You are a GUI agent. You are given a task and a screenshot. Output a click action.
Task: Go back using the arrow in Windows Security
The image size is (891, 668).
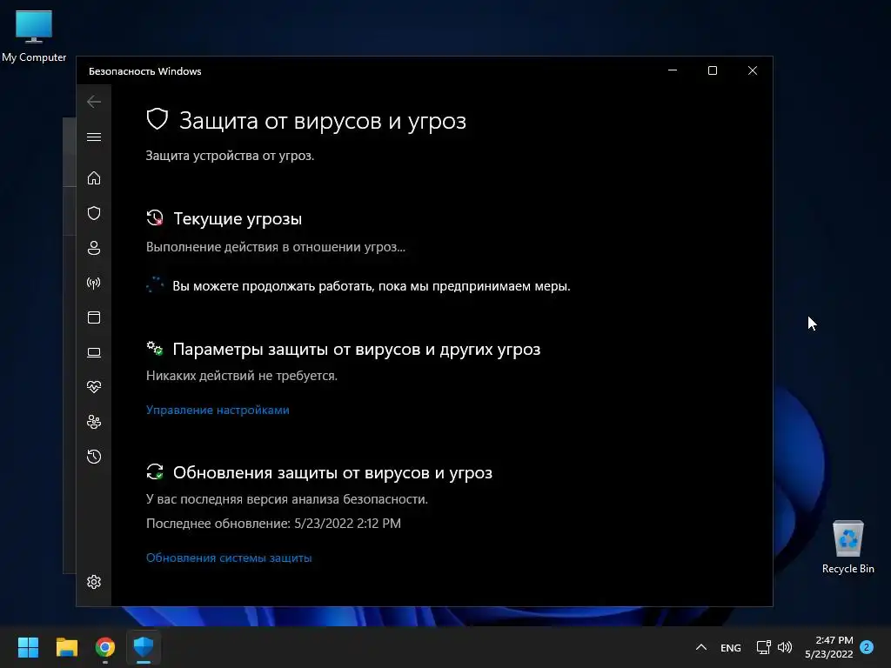[94, 102]
